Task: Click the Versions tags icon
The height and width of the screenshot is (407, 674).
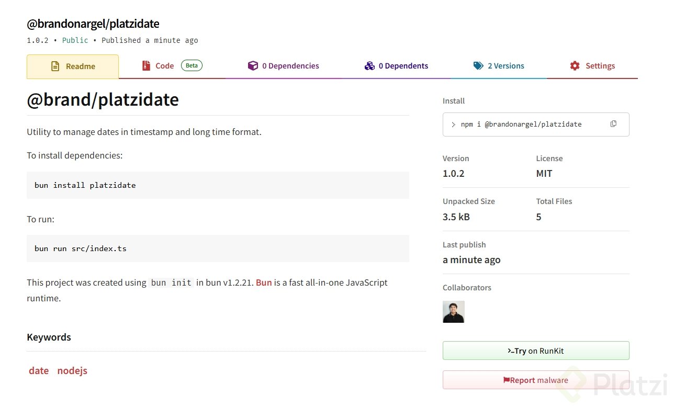Action: 478,66
